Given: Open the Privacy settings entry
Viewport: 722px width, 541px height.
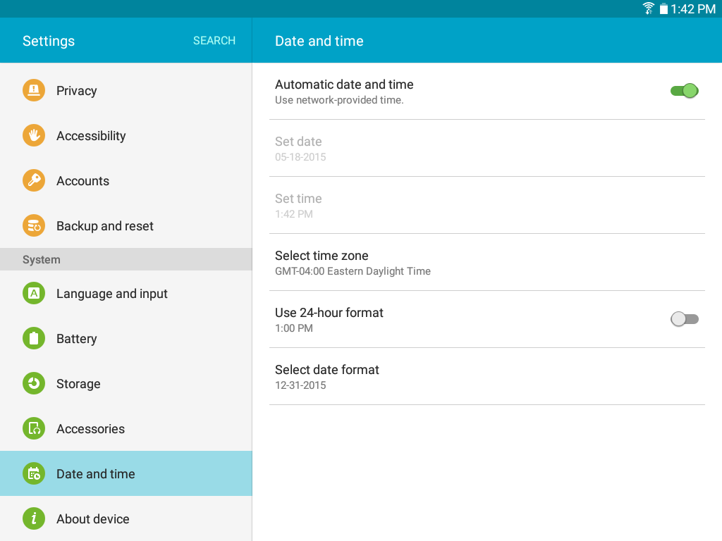Looking at the screenshot, I should pyautogui.click(x=126, y=91).
